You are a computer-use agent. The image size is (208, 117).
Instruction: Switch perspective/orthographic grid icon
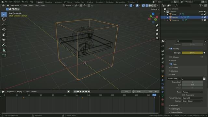click(x=157, y=38)
